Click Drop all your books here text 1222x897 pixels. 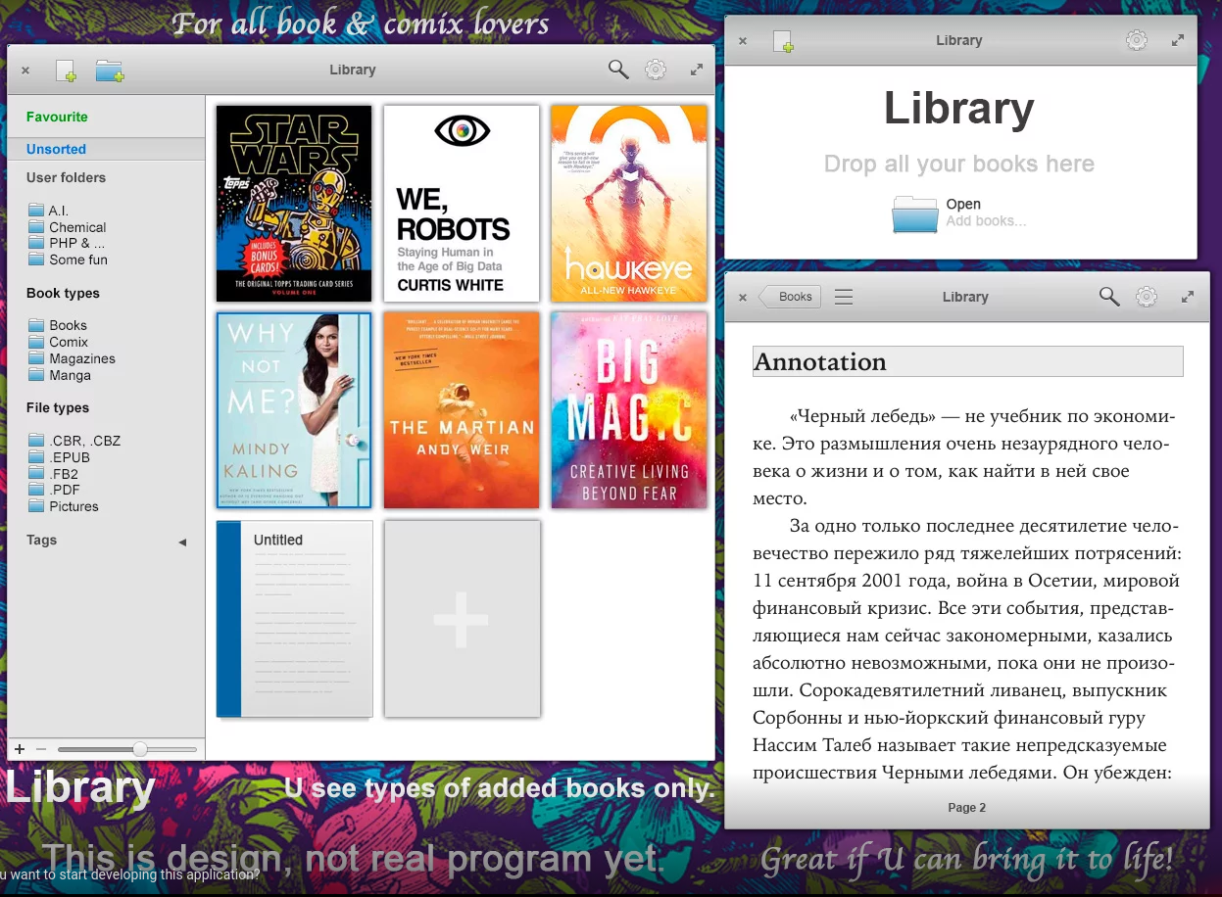pos(959,164)
